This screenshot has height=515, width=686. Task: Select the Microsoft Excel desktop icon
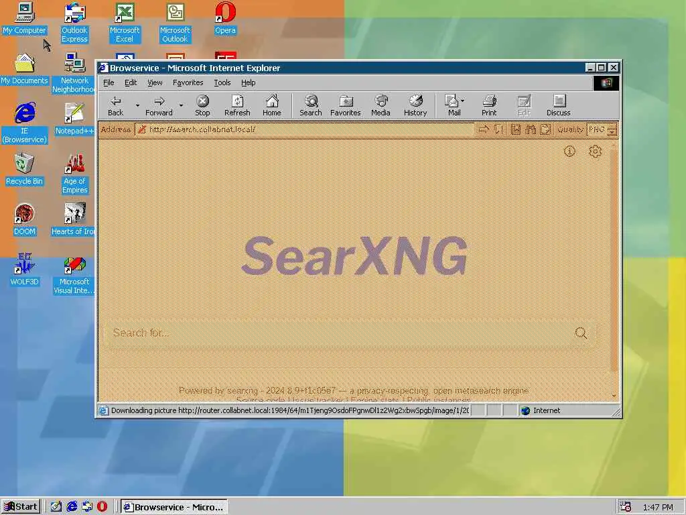coord(125,23)
